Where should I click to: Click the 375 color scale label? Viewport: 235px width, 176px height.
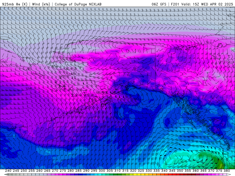click(x=219, y=171)
